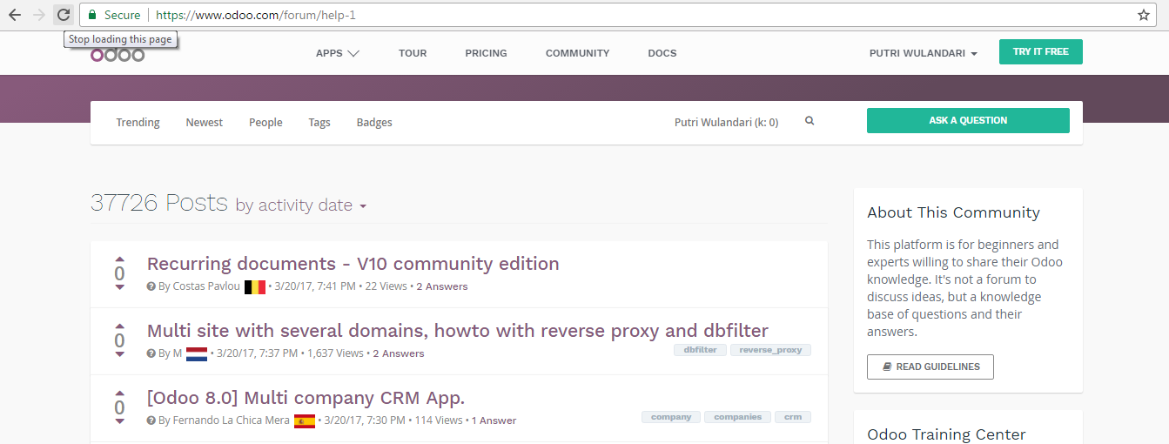The image size is (1169, 444).
Task: Upvote the Recurring documents post
Action: point(119,259)
